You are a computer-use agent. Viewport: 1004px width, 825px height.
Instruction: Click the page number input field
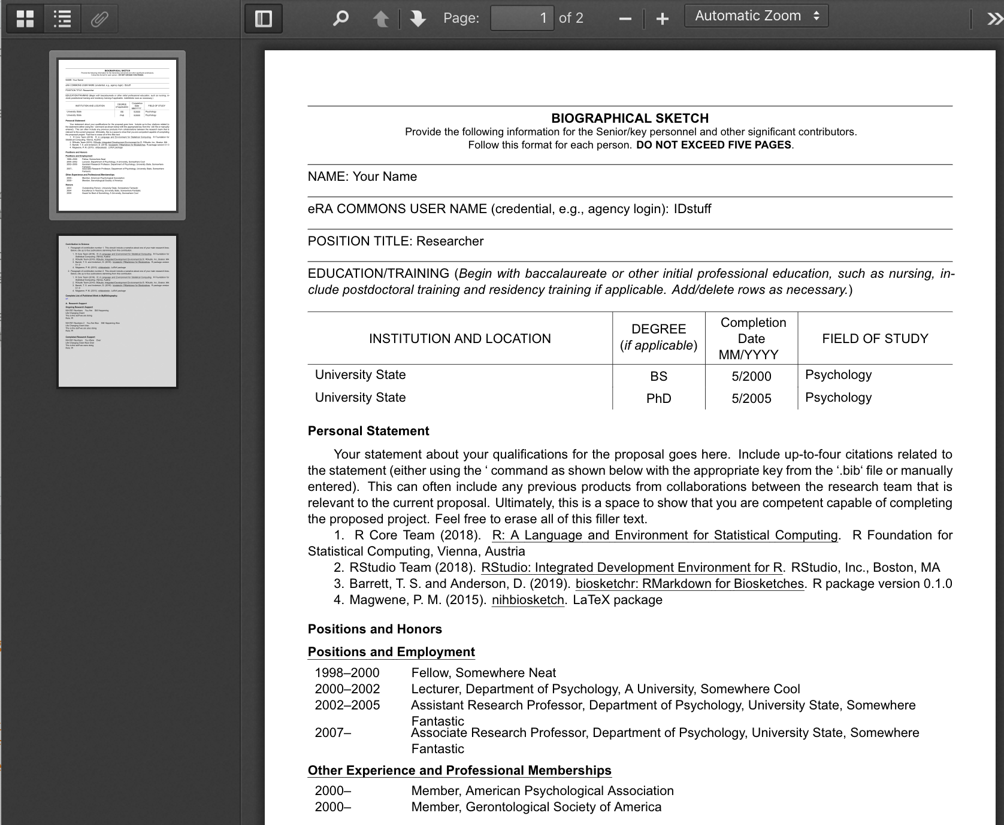[522, 18]
